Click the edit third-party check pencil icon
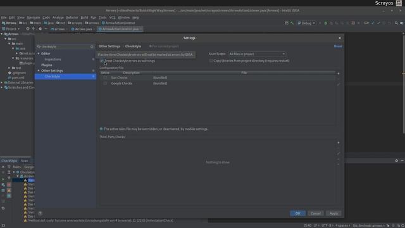 [x=339, y=153]
